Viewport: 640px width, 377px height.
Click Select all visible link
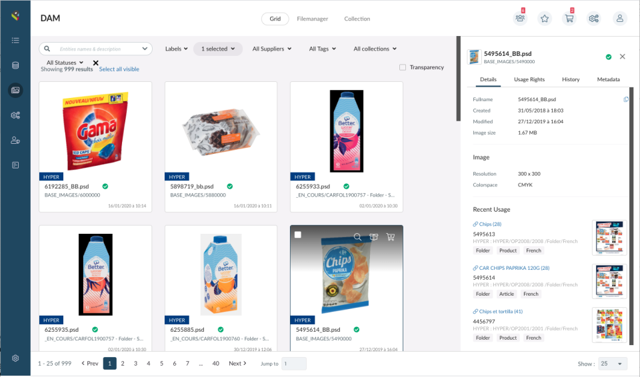pos(119,69)
